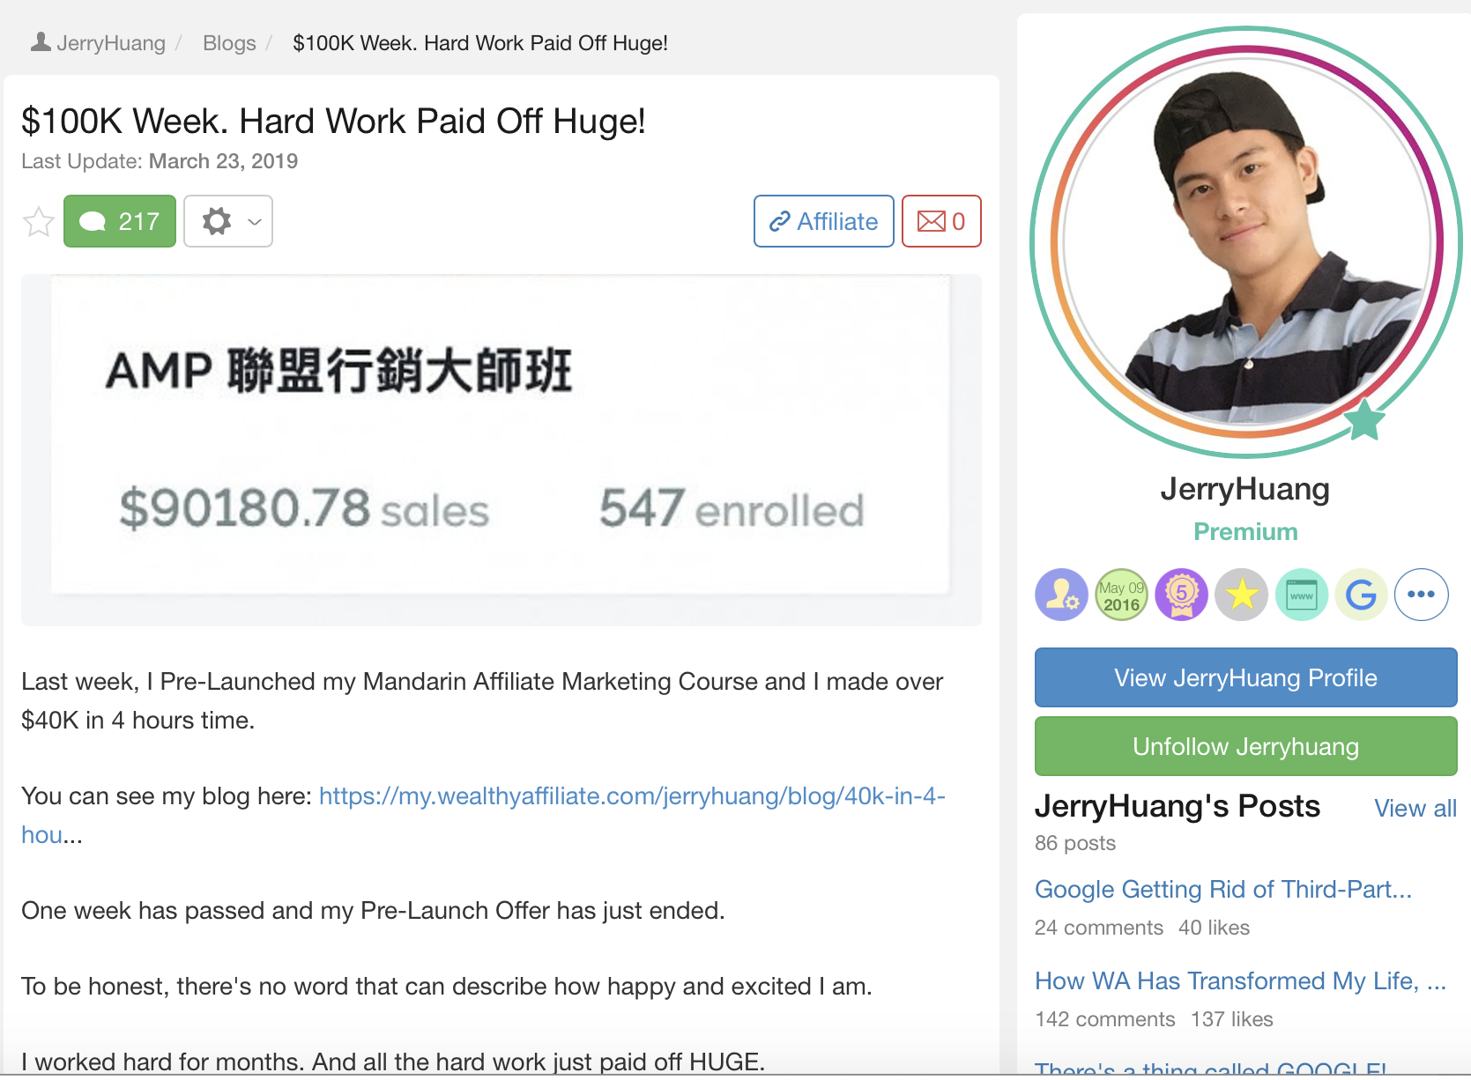
Task: Click the JerryHuang's Posts heading
Action: 1178,806
